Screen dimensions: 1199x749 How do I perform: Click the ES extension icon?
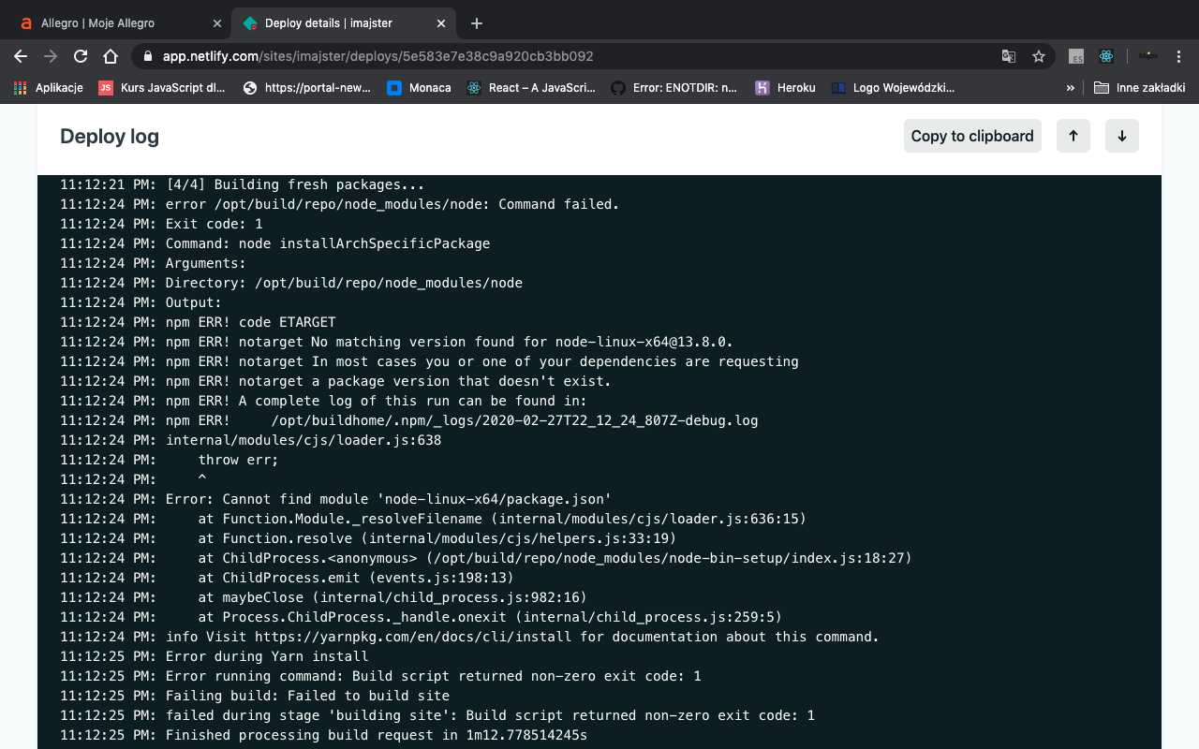pyautogui.click(x=1074, y=56)
